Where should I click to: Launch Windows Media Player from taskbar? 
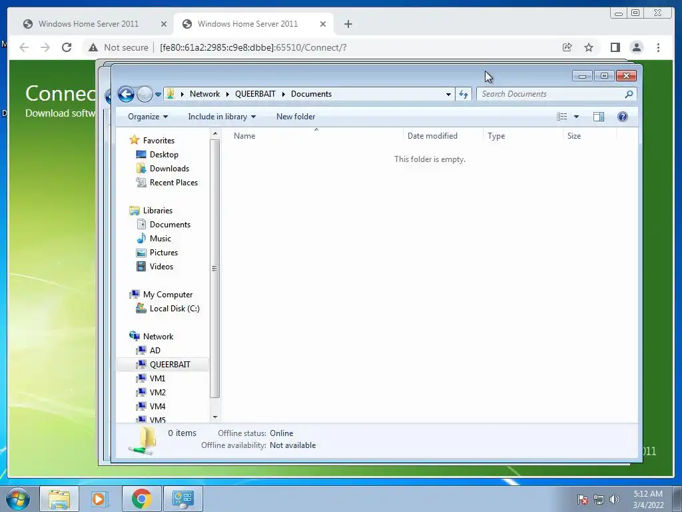[100, 499]
